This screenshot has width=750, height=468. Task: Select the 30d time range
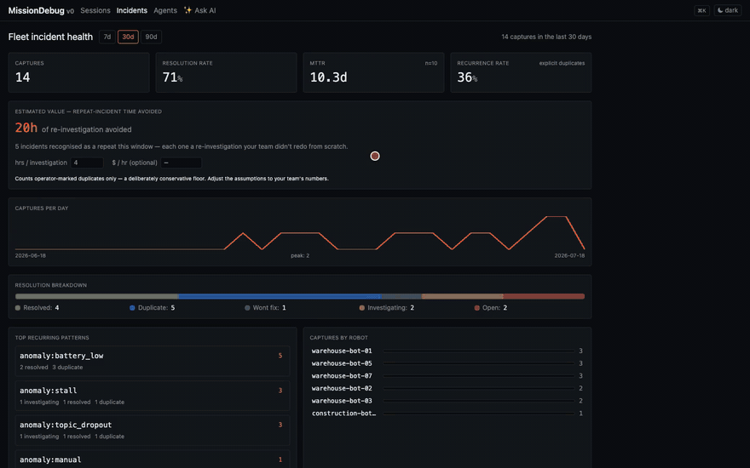coord(128,37)
